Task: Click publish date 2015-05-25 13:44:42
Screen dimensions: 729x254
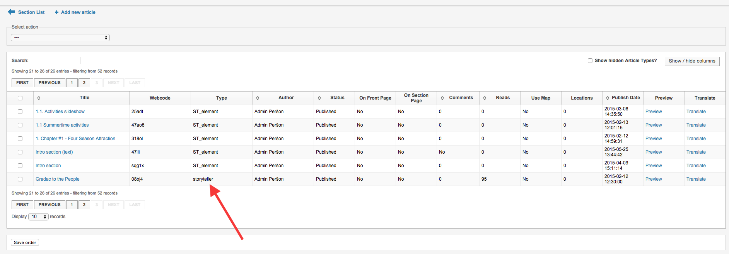Action: tap(616, 152)
